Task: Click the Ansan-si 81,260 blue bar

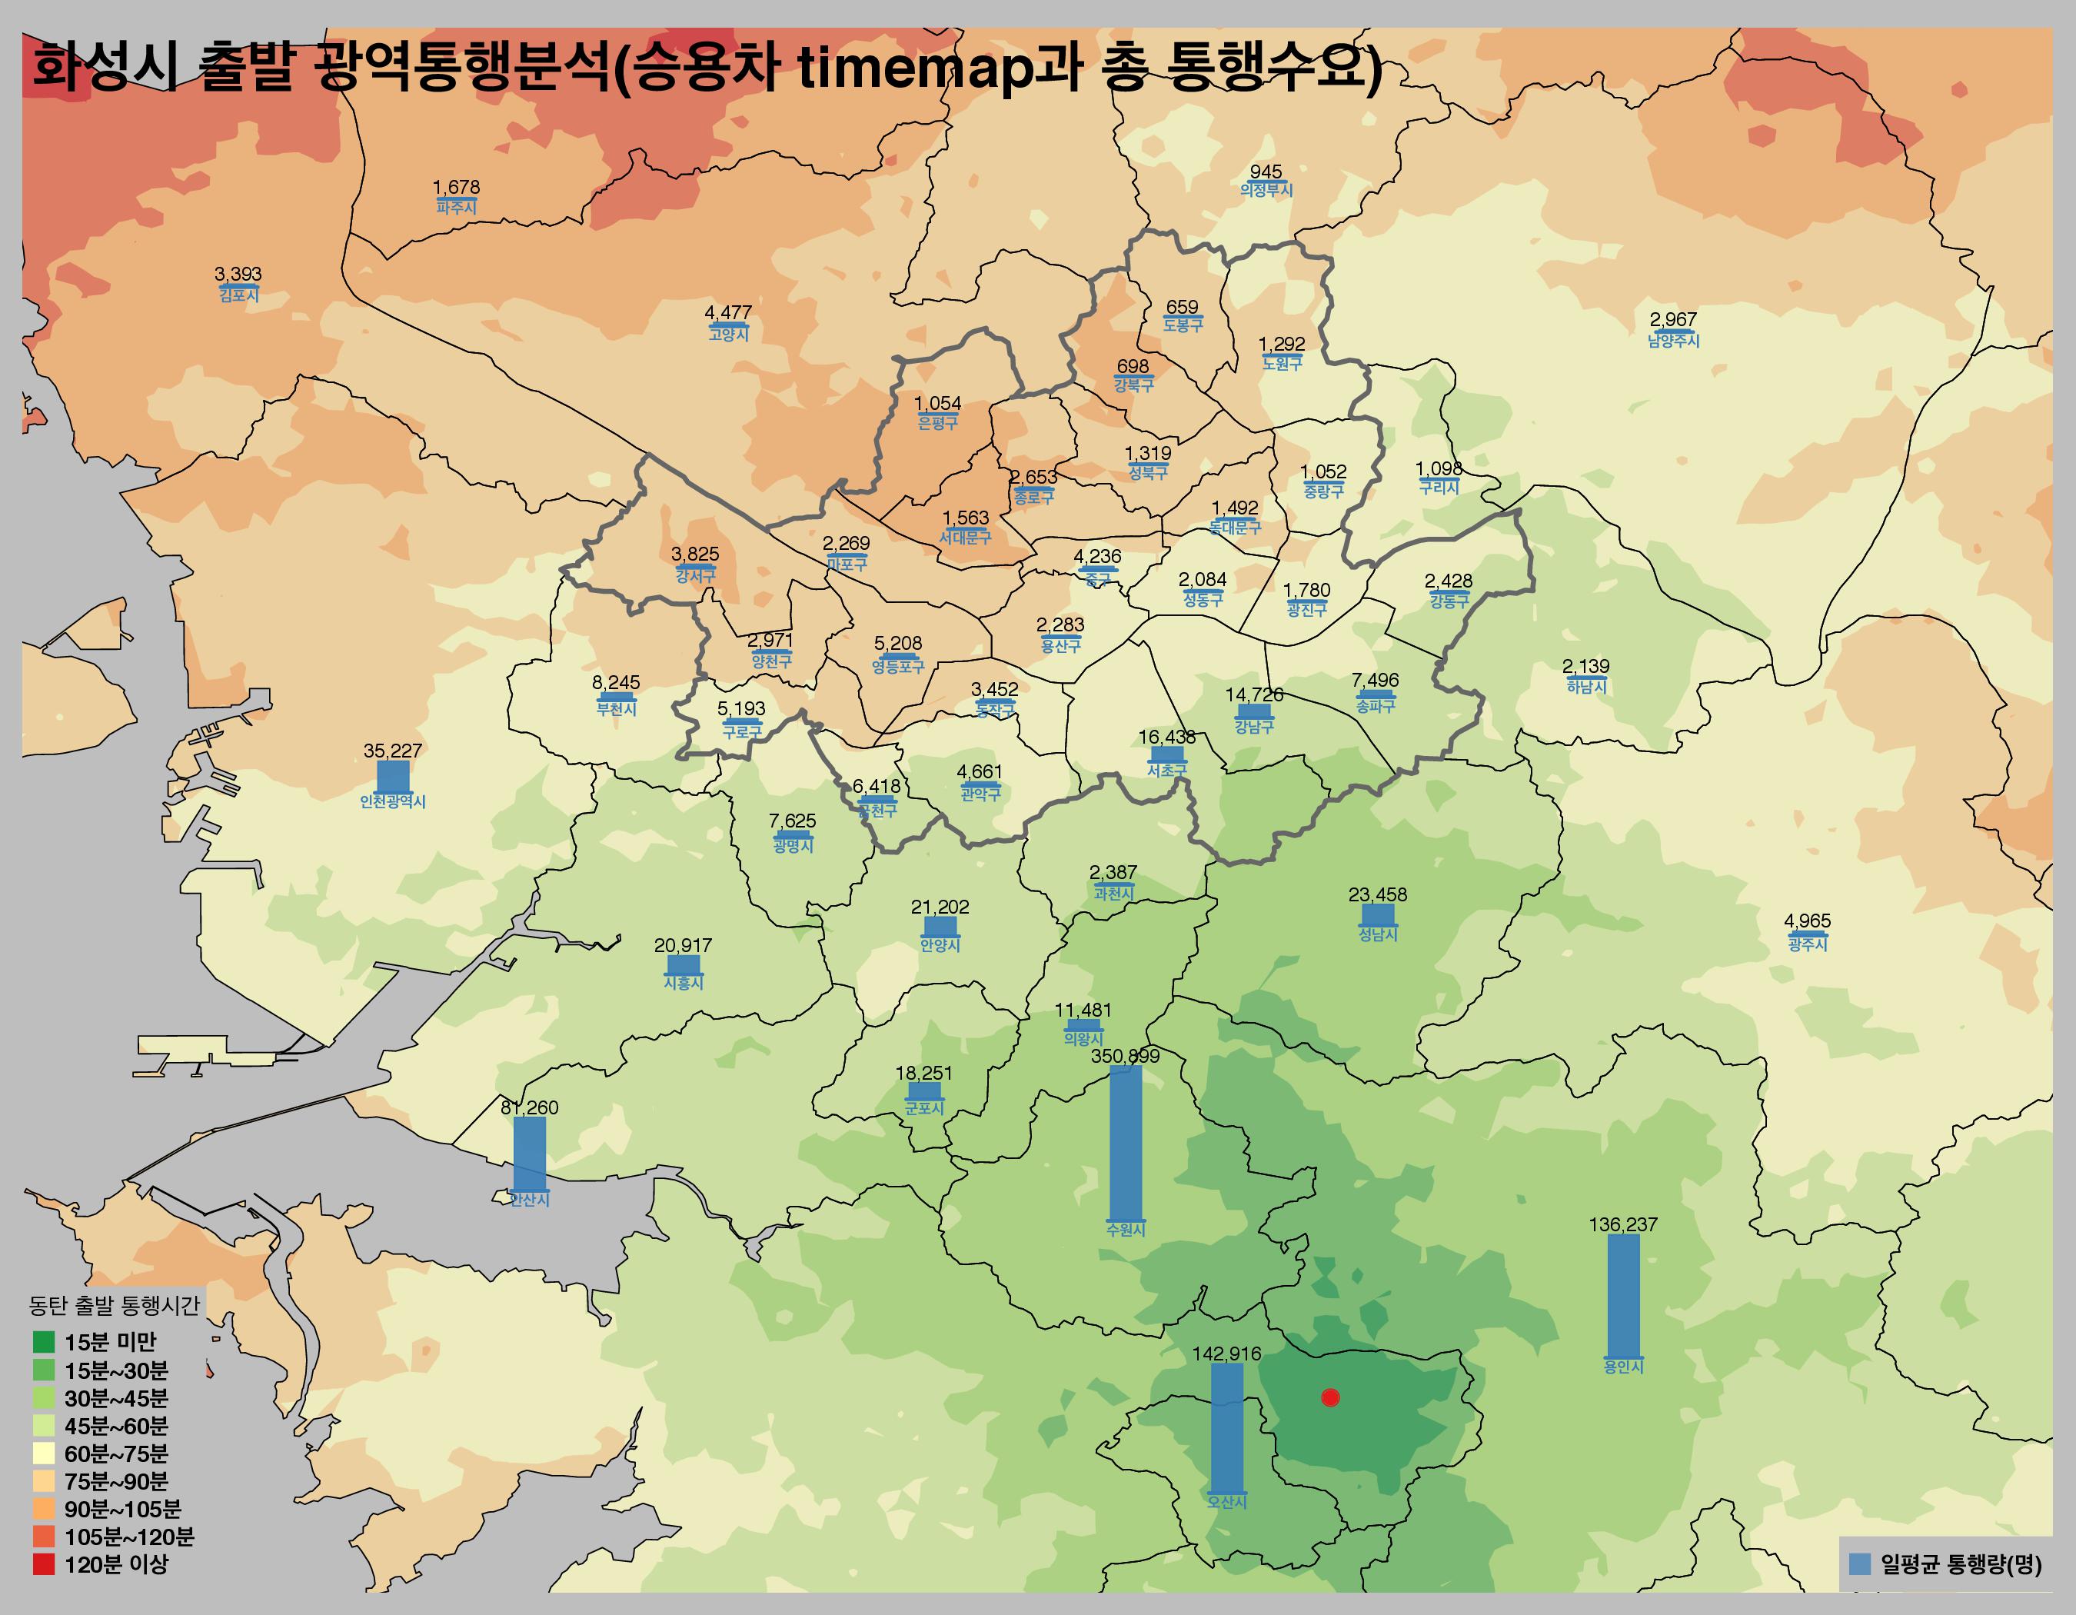Action: point(530,1154)
